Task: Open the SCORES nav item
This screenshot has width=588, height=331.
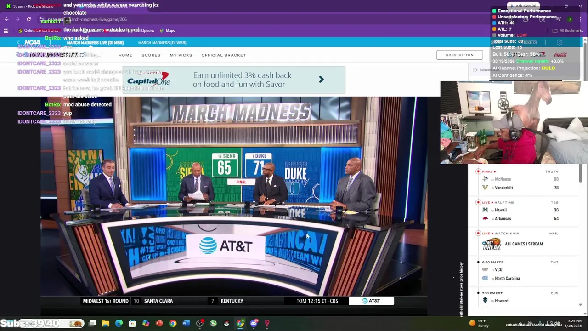Action: (151, 55)
